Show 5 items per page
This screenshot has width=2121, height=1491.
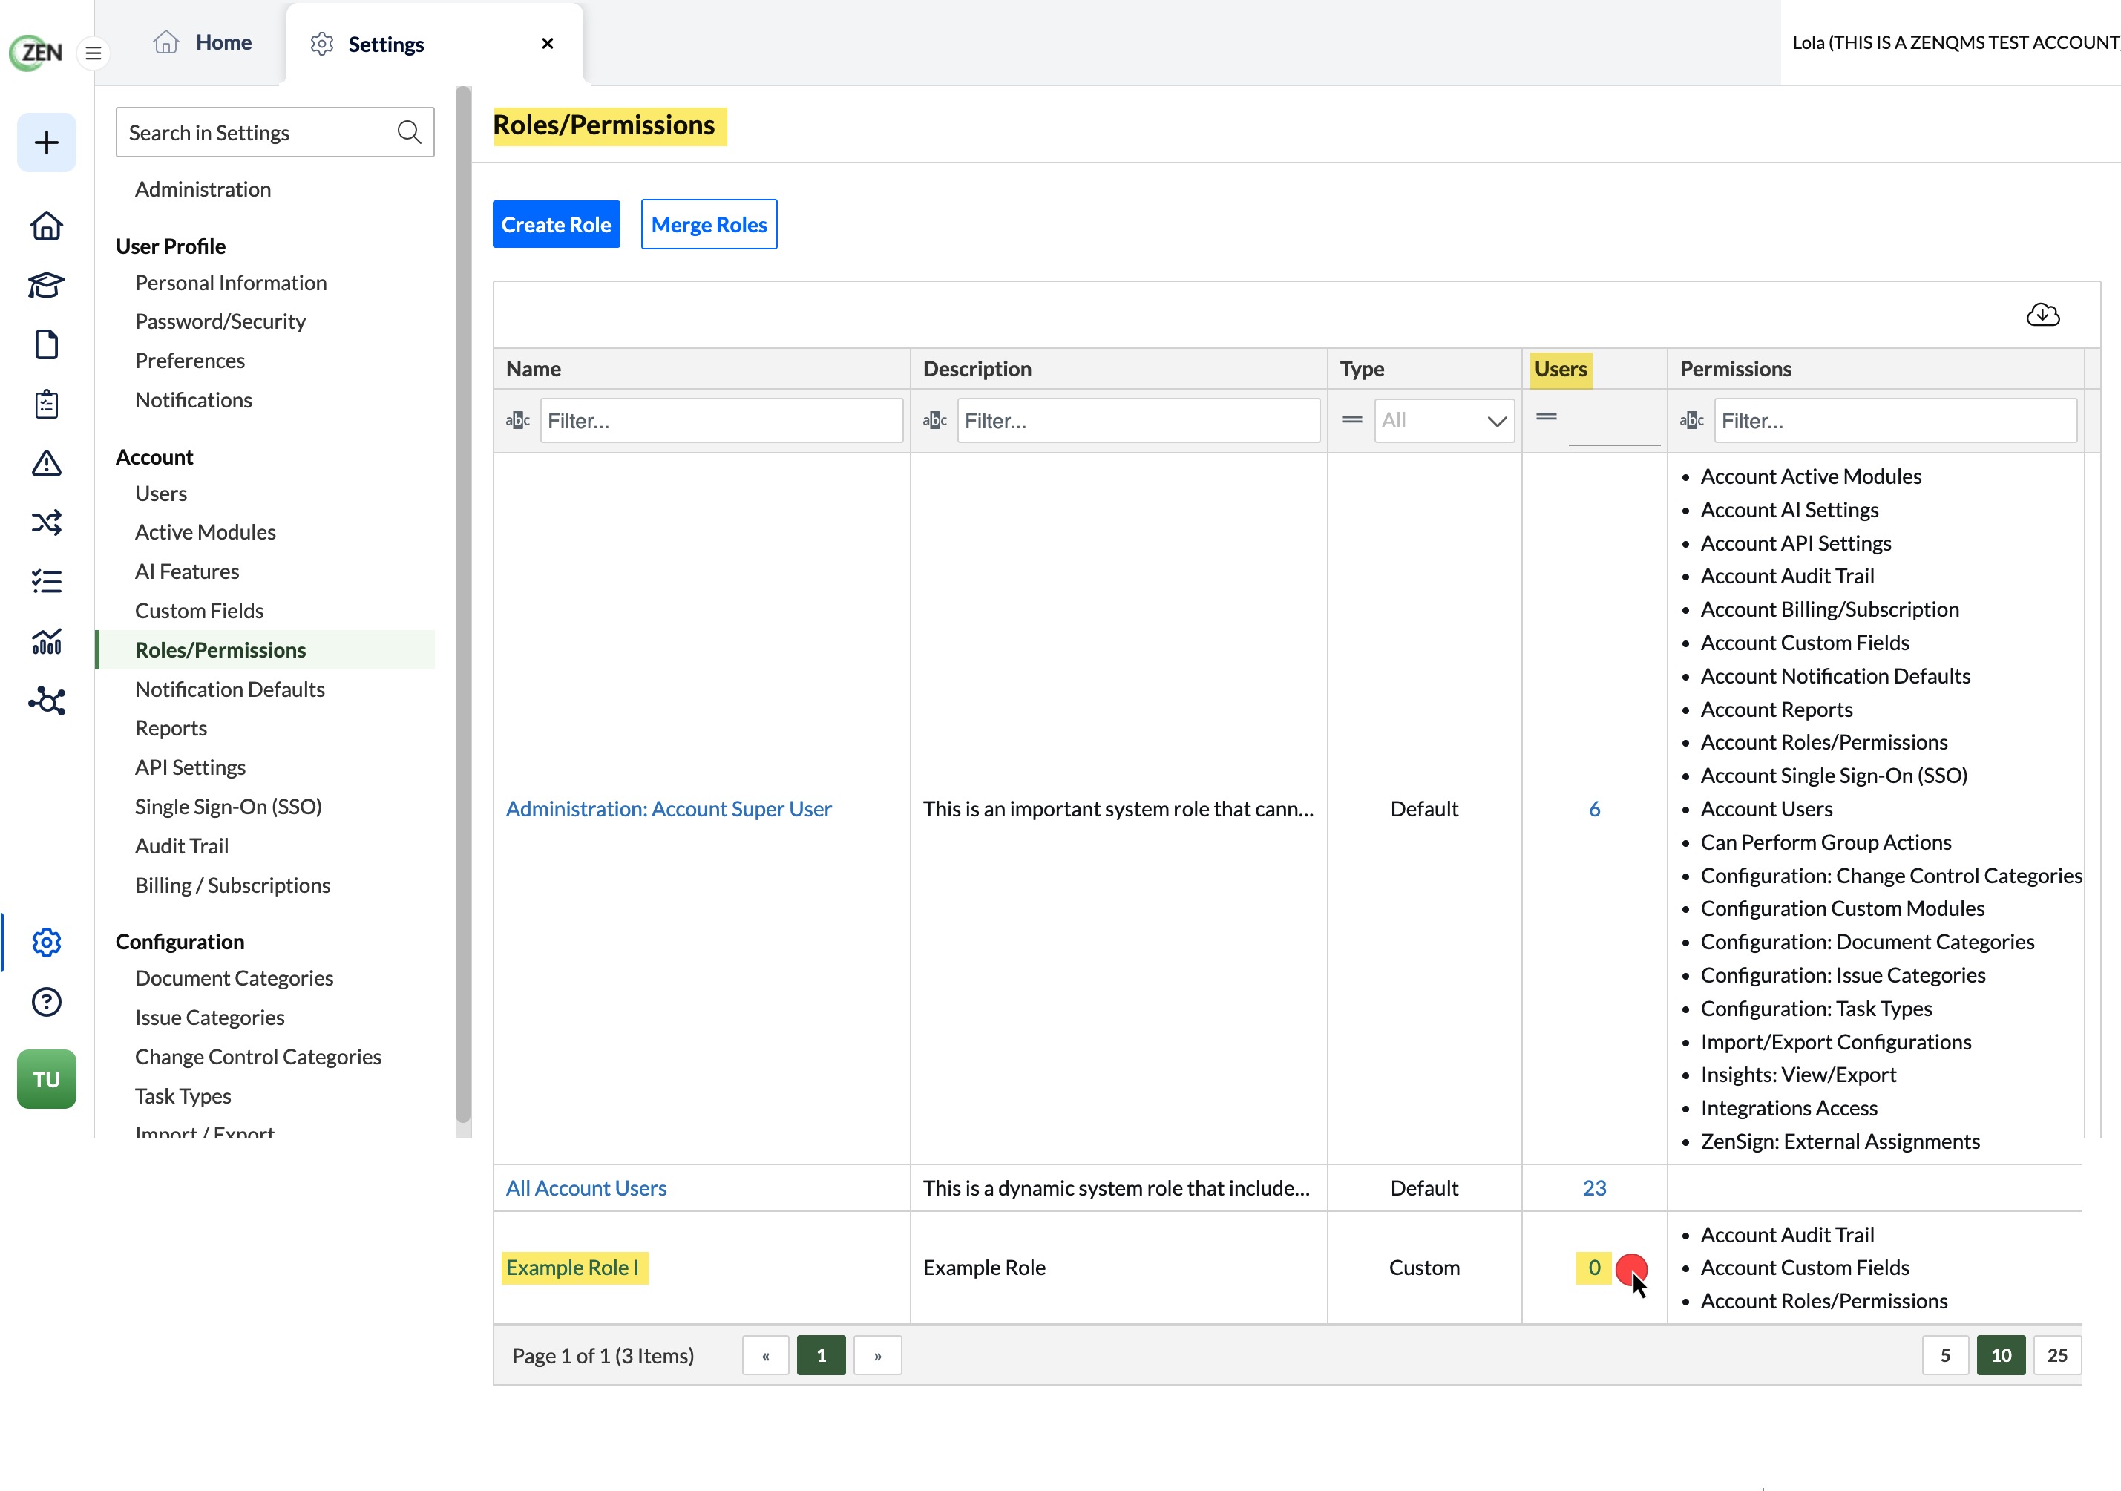pos(1945,1355)
